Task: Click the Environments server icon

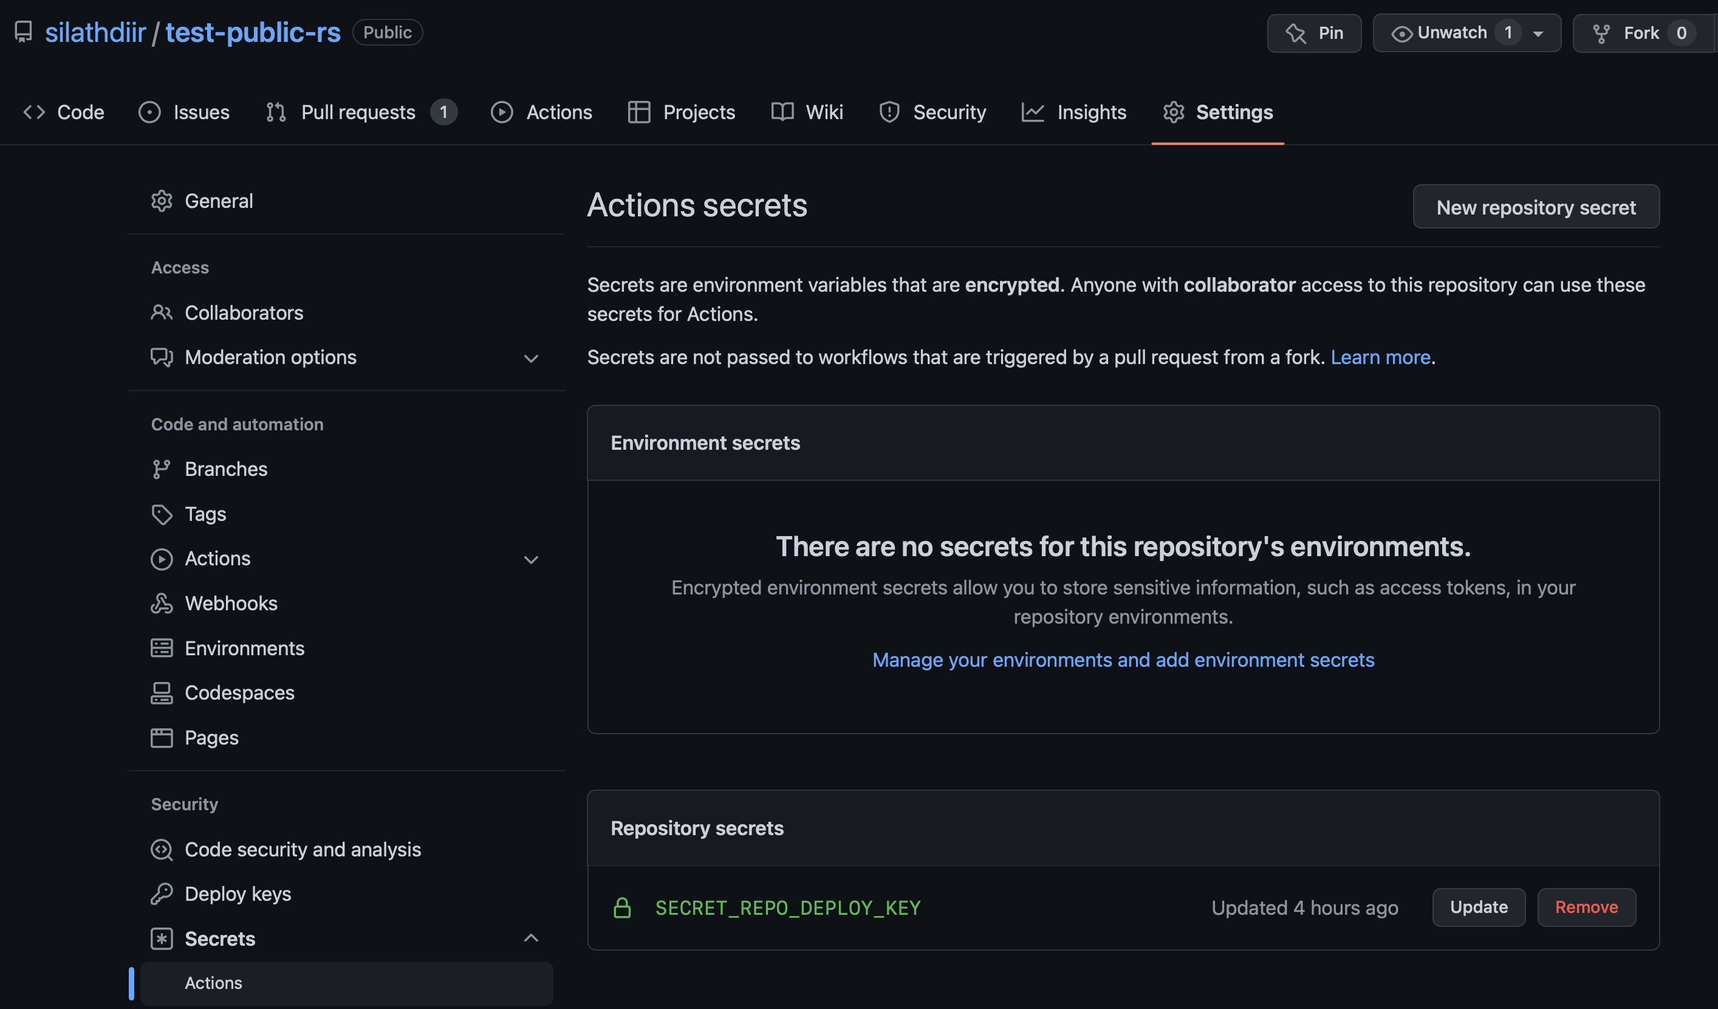Action: point(162,648)
